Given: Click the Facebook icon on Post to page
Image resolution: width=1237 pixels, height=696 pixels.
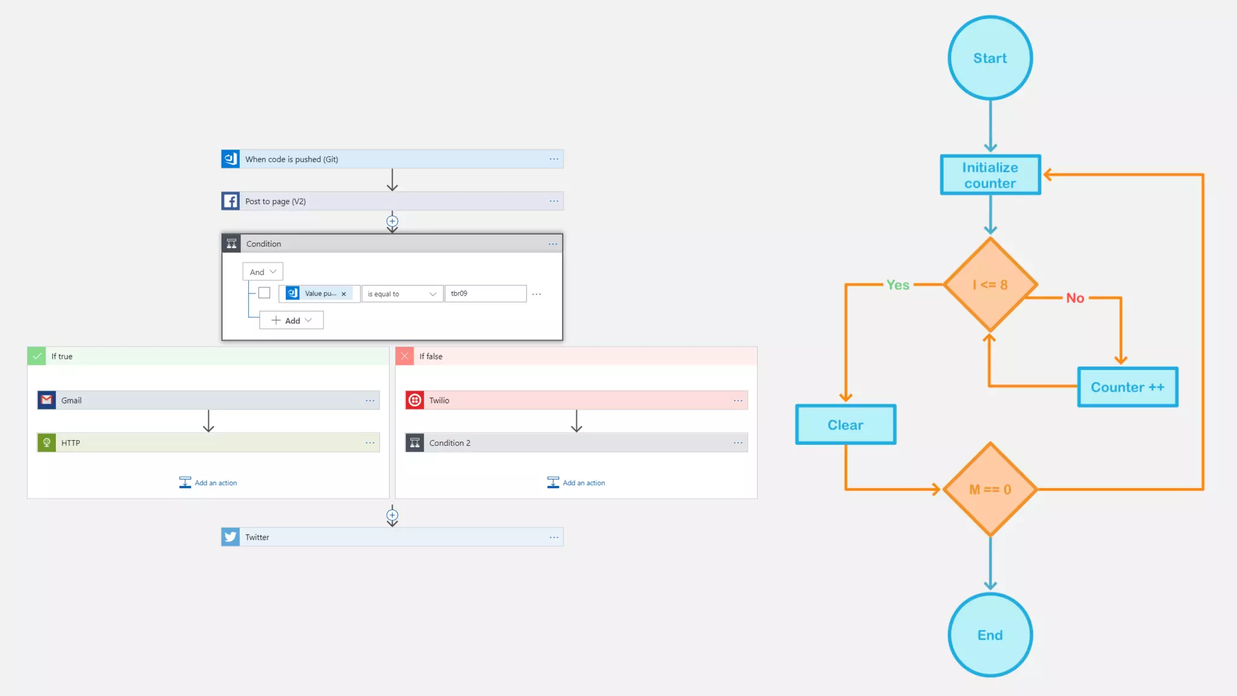Looking at the screenshot, I should 230,201.
